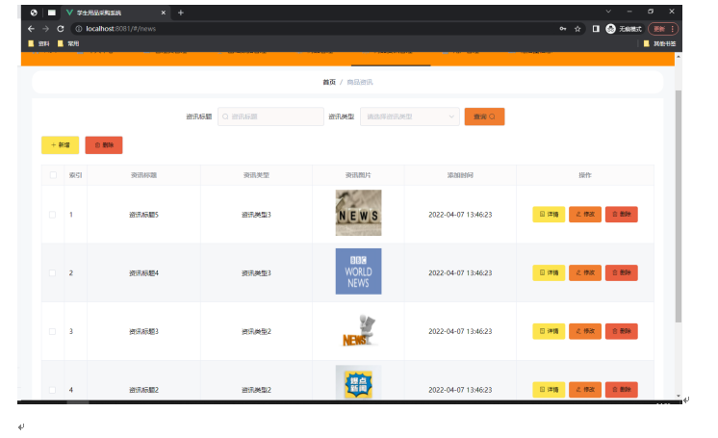Click 修改 edit for 资讯标题3 row
The height and width of the screenshot is (438, 718).
585,331
